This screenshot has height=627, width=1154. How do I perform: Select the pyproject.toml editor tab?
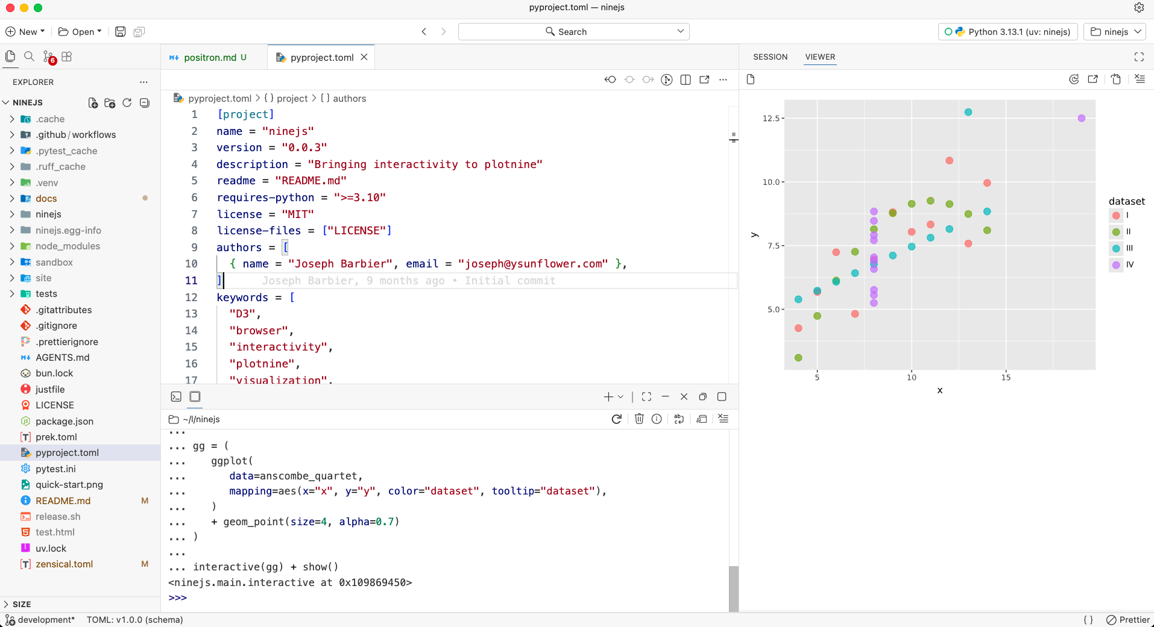point(322,58)
